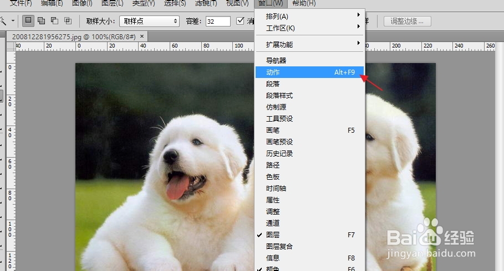Choose 信息 F8 menu item
The image size is (504, 271).
(309, 258)
